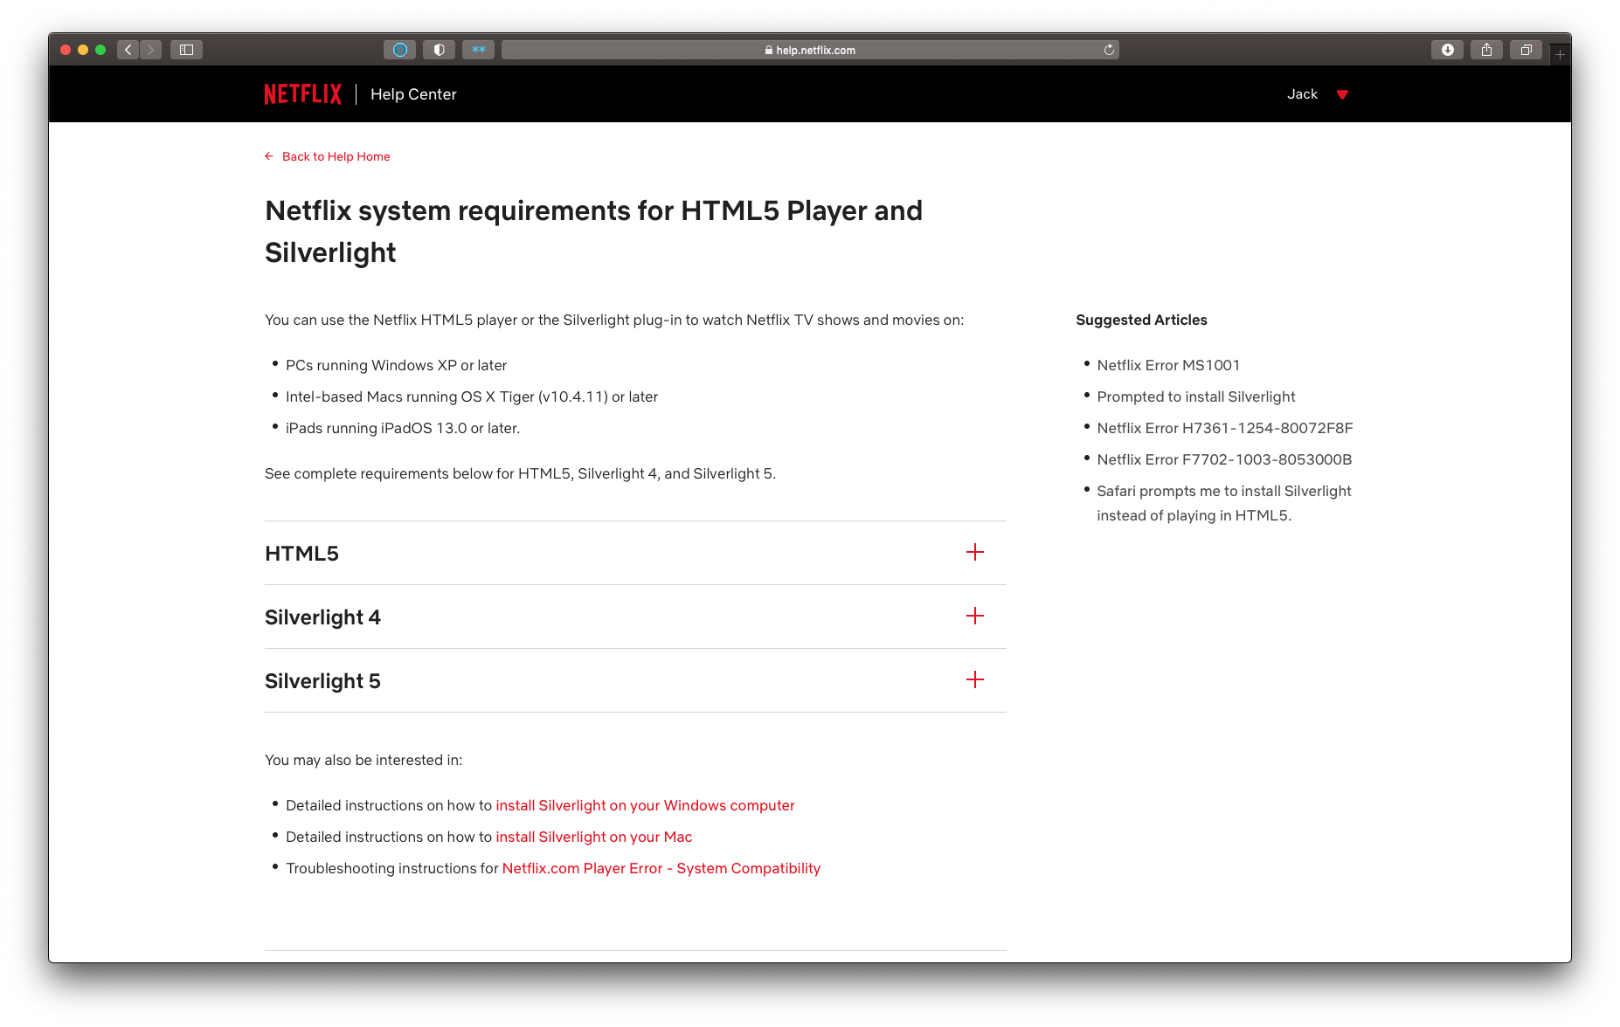
Task: Open the Jack account dropdown arrow
Action: coord(1342,94)
